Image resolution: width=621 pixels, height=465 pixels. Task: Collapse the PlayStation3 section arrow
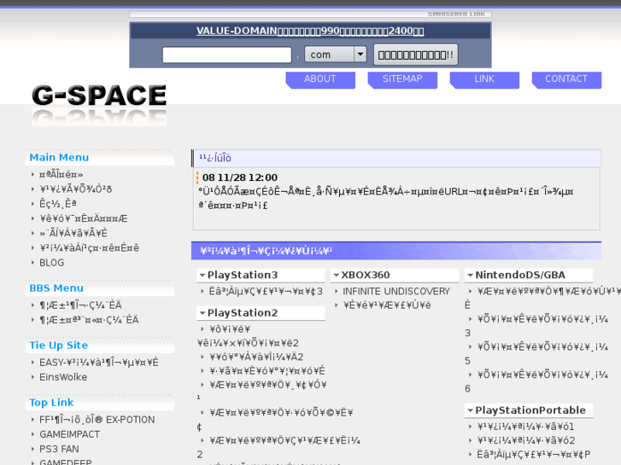pyautogui.click(x=202, y=275)
